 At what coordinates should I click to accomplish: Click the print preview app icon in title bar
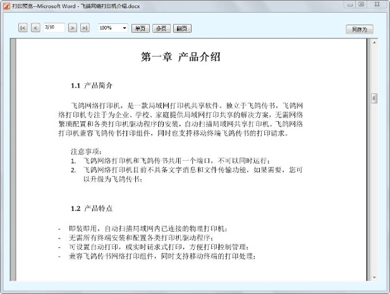(6, 6)
